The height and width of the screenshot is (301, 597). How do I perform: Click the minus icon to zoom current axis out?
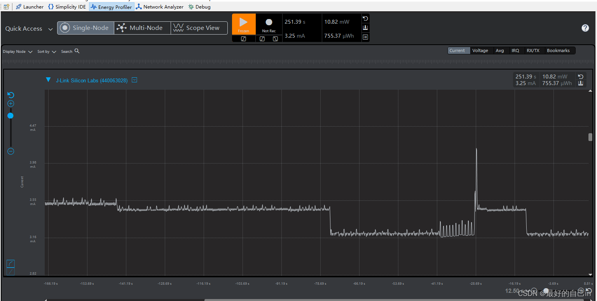coord(11,151)
